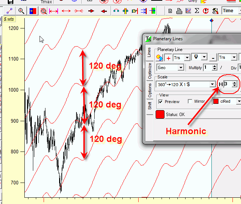Open the Geo coordinate dropdown
The image size is (241, 204).
(x=180, y=68)
